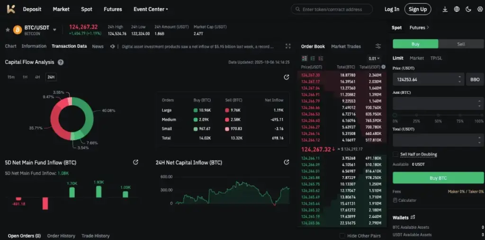Screen dimensions: 485x240
Task: Go to Spot in top navigation
Action: pyautogui.click(x=87, y=9)
